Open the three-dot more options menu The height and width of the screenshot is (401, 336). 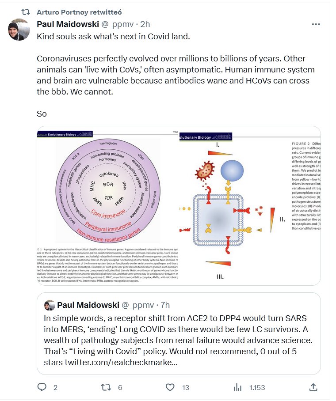pos(315,24)
